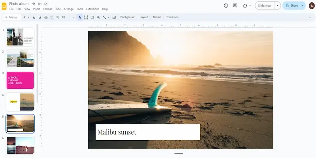
Task: Redo the last action
Action: coord(40,17)
